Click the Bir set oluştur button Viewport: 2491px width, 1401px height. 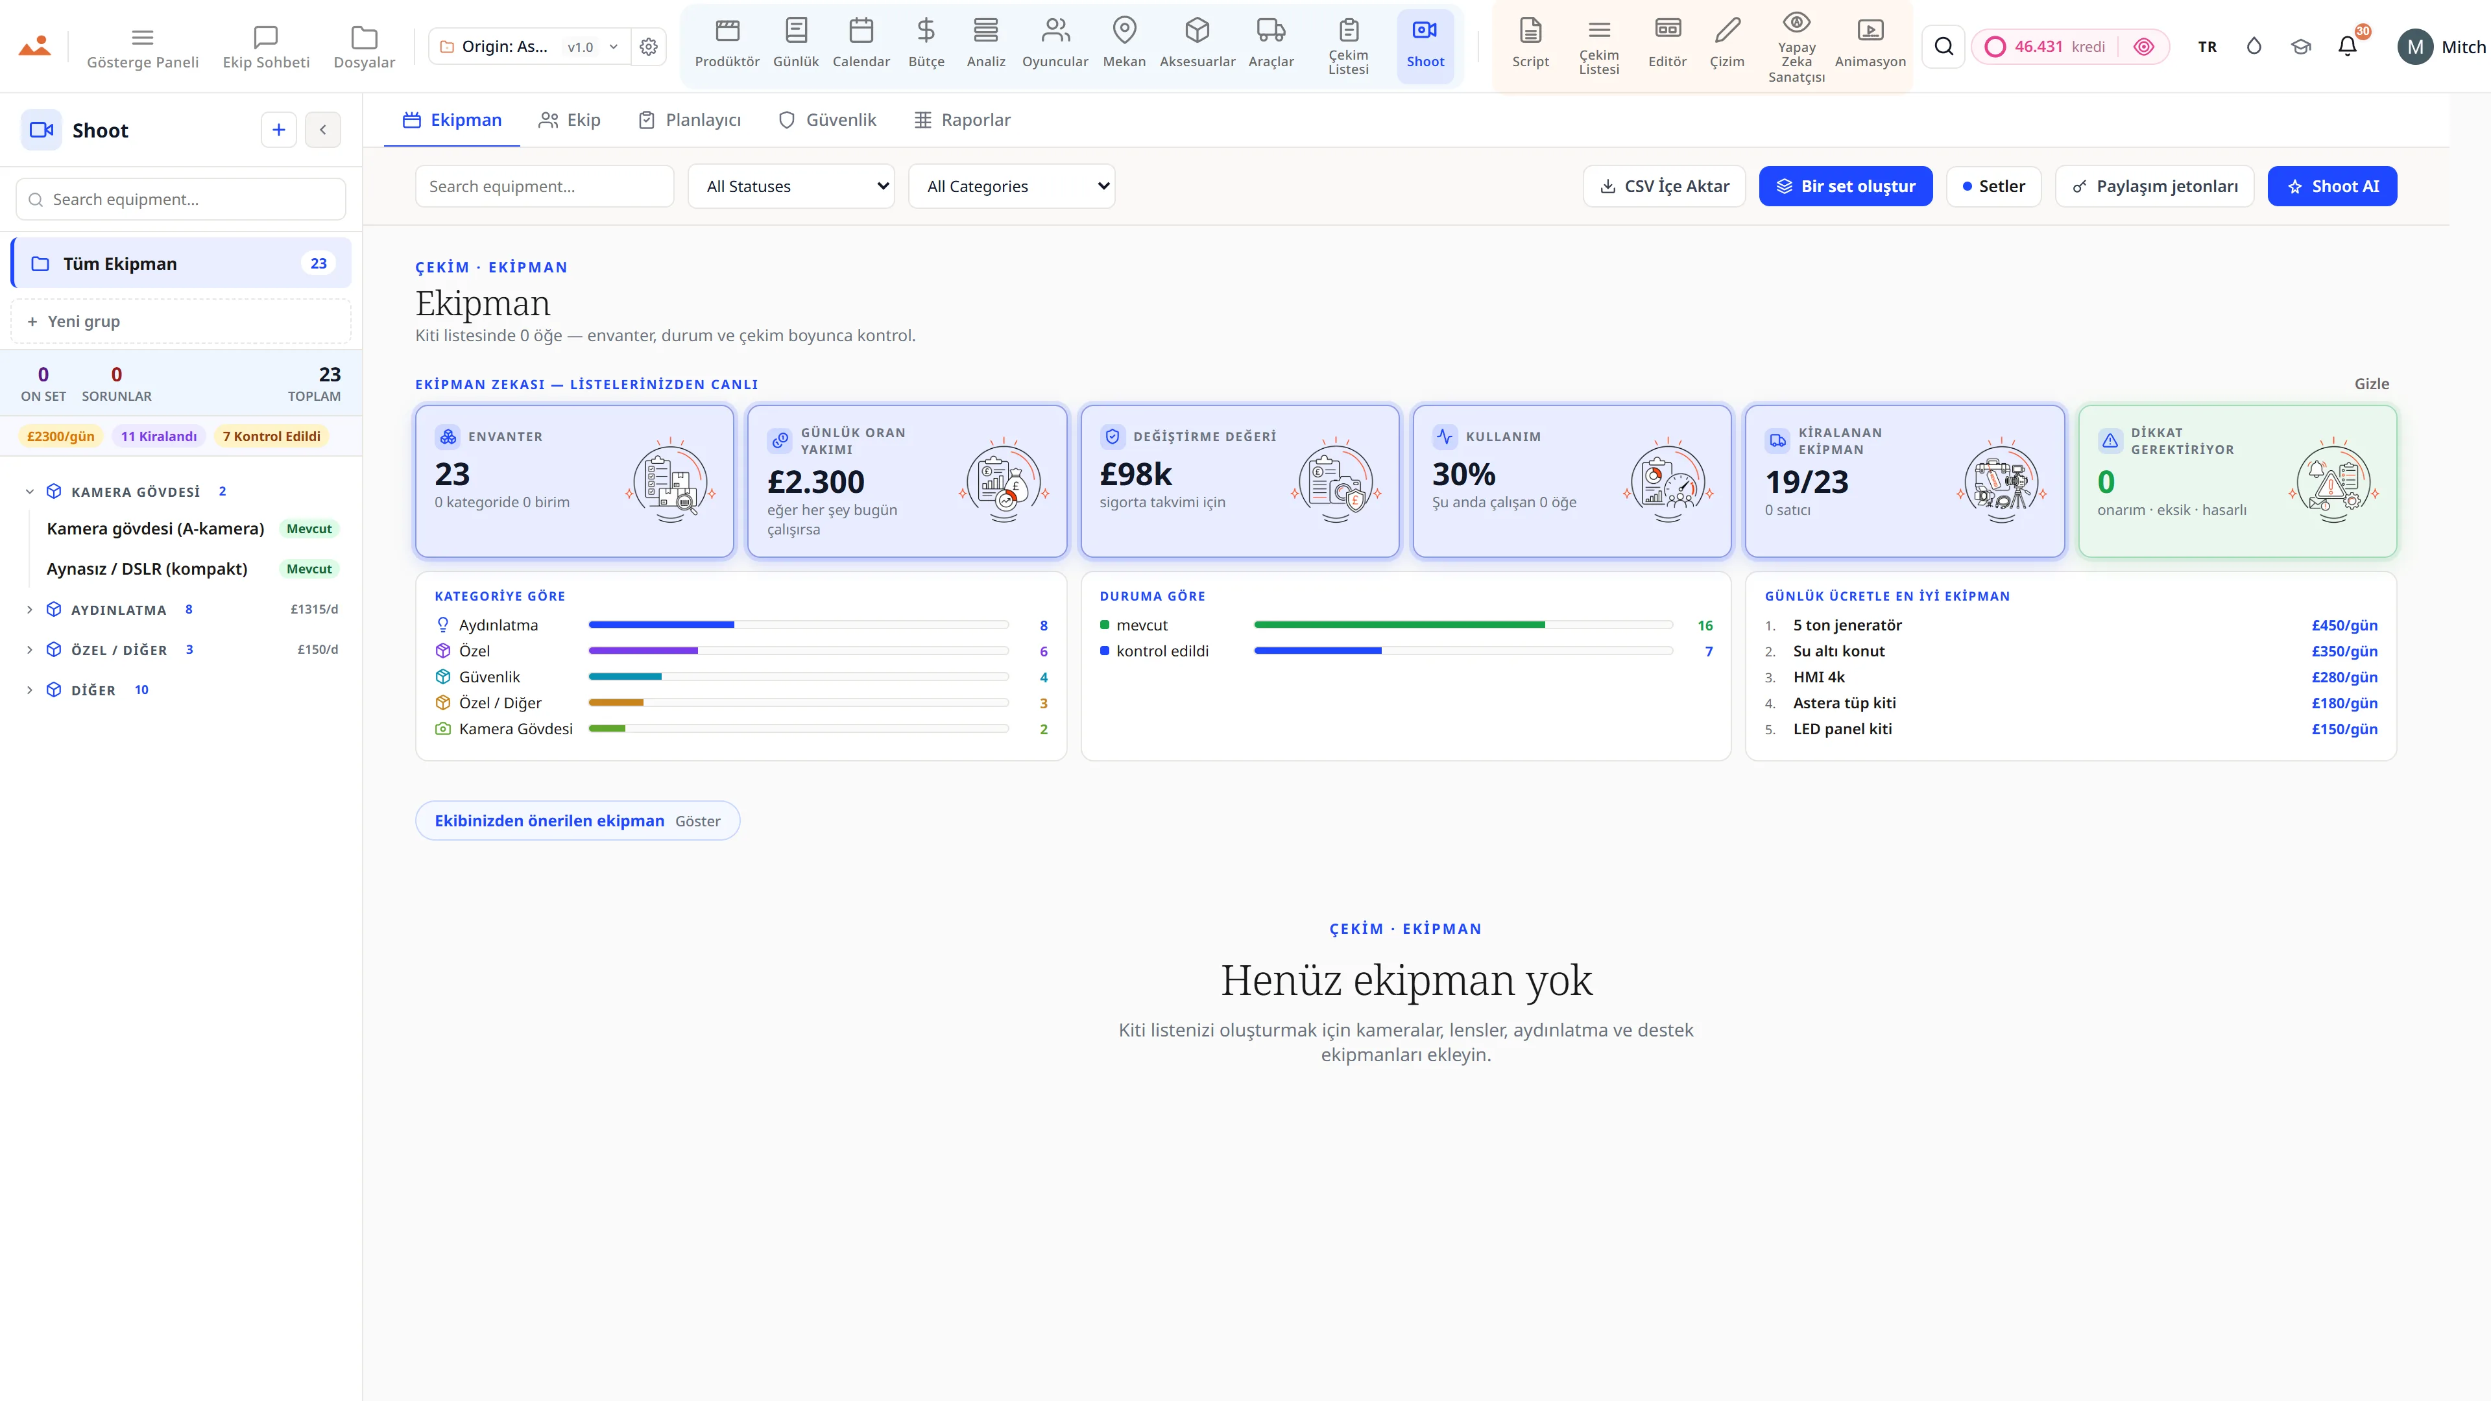tap(1845, 187)
